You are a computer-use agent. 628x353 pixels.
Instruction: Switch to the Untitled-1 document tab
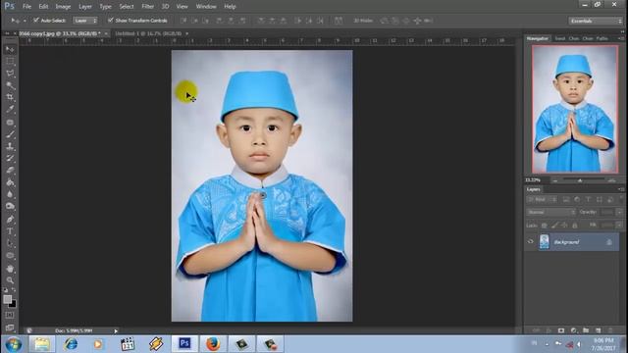point(148,33)
